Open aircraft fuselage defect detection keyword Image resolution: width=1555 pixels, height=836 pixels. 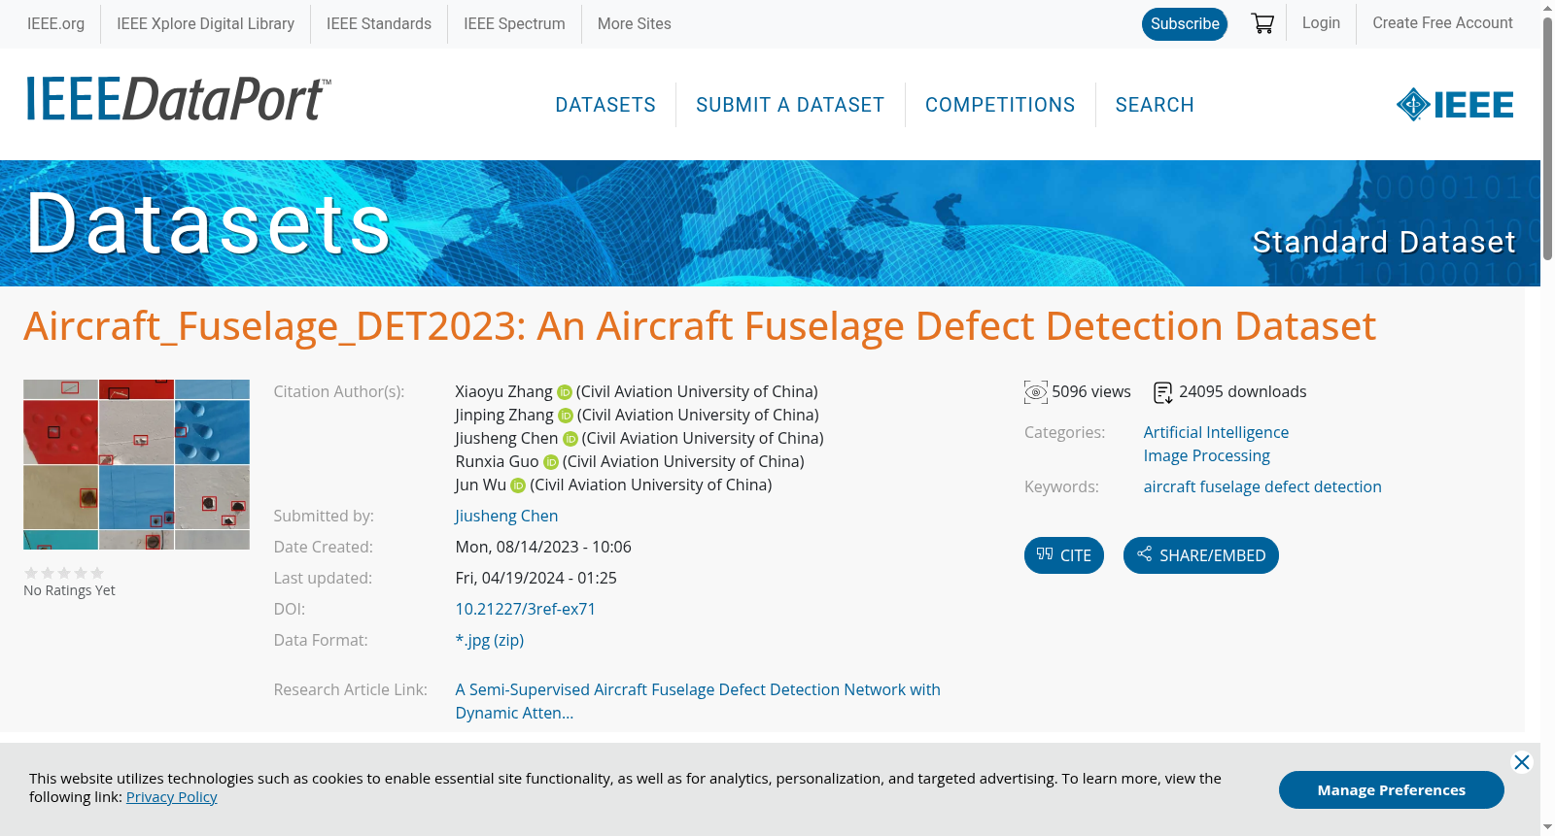(x=1262, y=487)
